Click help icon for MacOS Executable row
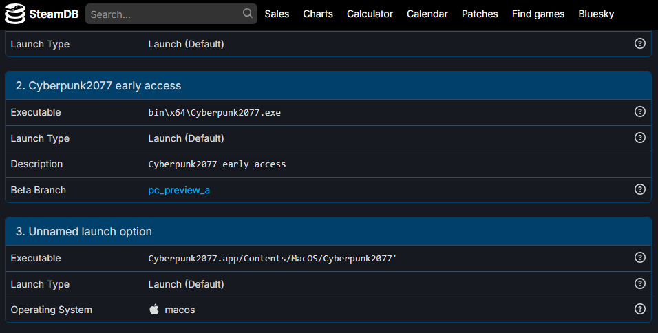 (639, 258)
